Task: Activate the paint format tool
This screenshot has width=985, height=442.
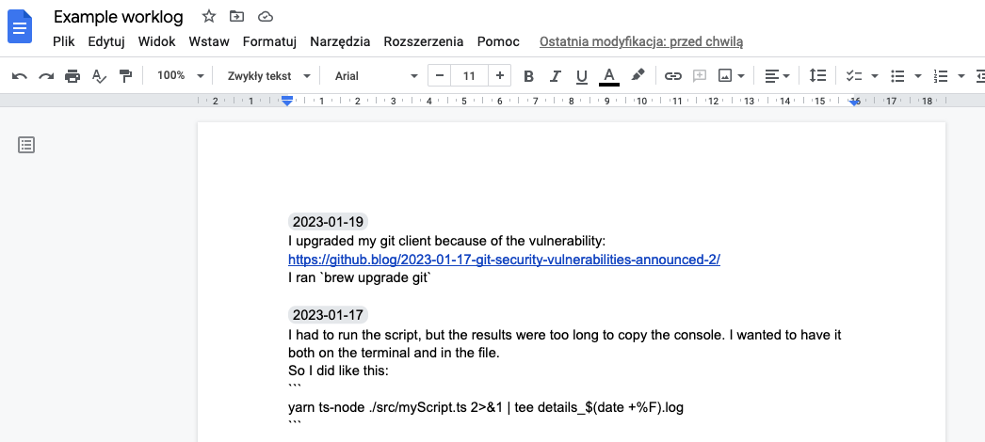Action: 126,76
